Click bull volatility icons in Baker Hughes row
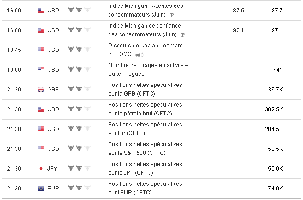 point(79,69)
